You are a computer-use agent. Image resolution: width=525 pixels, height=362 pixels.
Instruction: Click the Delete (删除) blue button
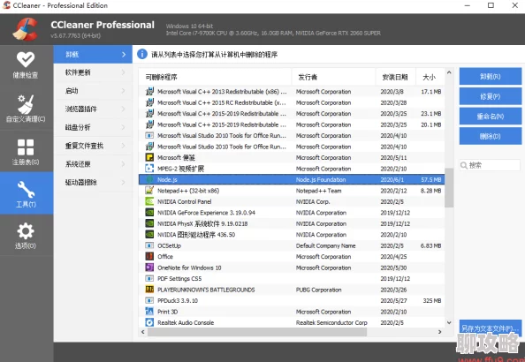tap(491, 137)
